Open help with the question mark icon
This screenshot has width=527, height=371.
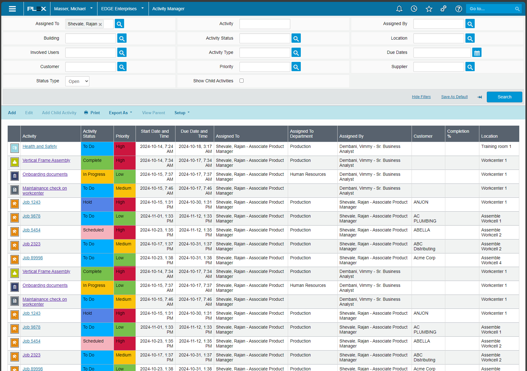pyautogui.click(x=458, y=9)
